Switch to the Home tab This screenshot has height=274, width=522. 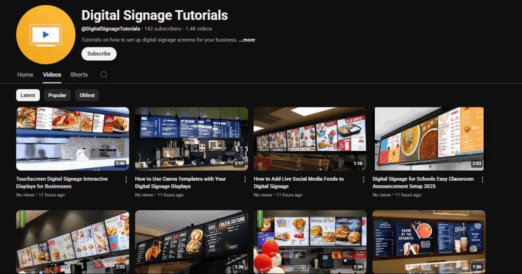pyautogui.click(x=25, y=75)
